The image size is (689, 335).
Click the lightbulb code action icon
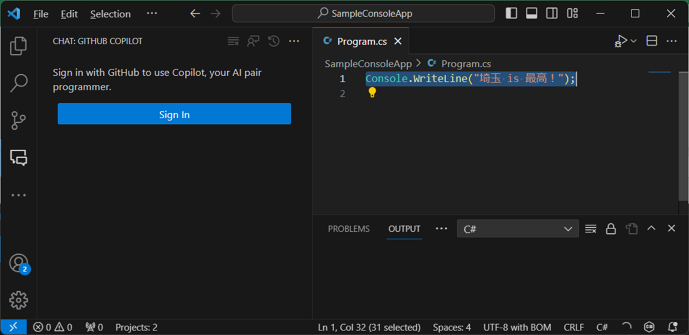pos(372,93)
